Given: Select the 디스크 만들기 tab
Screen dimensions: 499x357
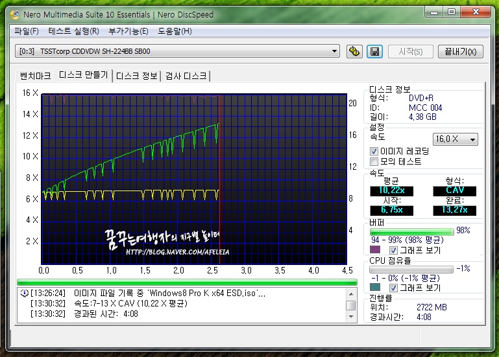Looking at the screenshot, I should [x=83, y=75].
